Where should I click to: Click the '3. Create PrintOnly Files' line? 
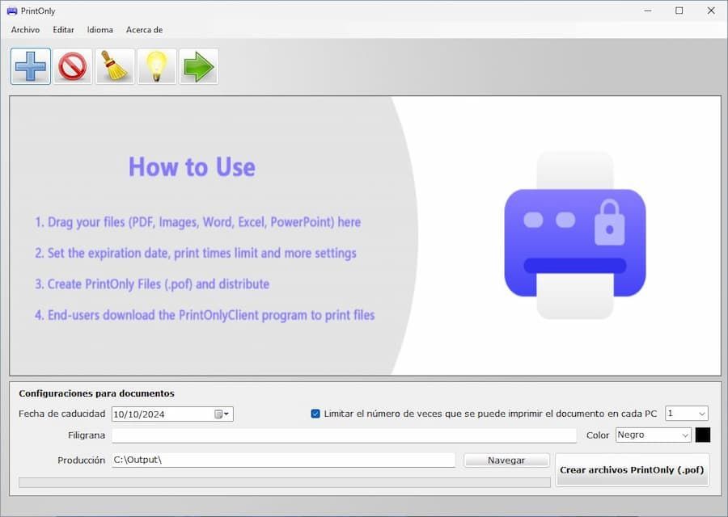(x=152, y=284)
